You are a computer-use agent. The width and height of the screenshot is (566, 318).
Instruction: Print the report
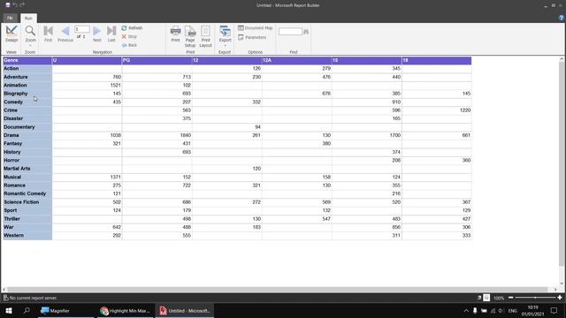[x=175, y=34]
